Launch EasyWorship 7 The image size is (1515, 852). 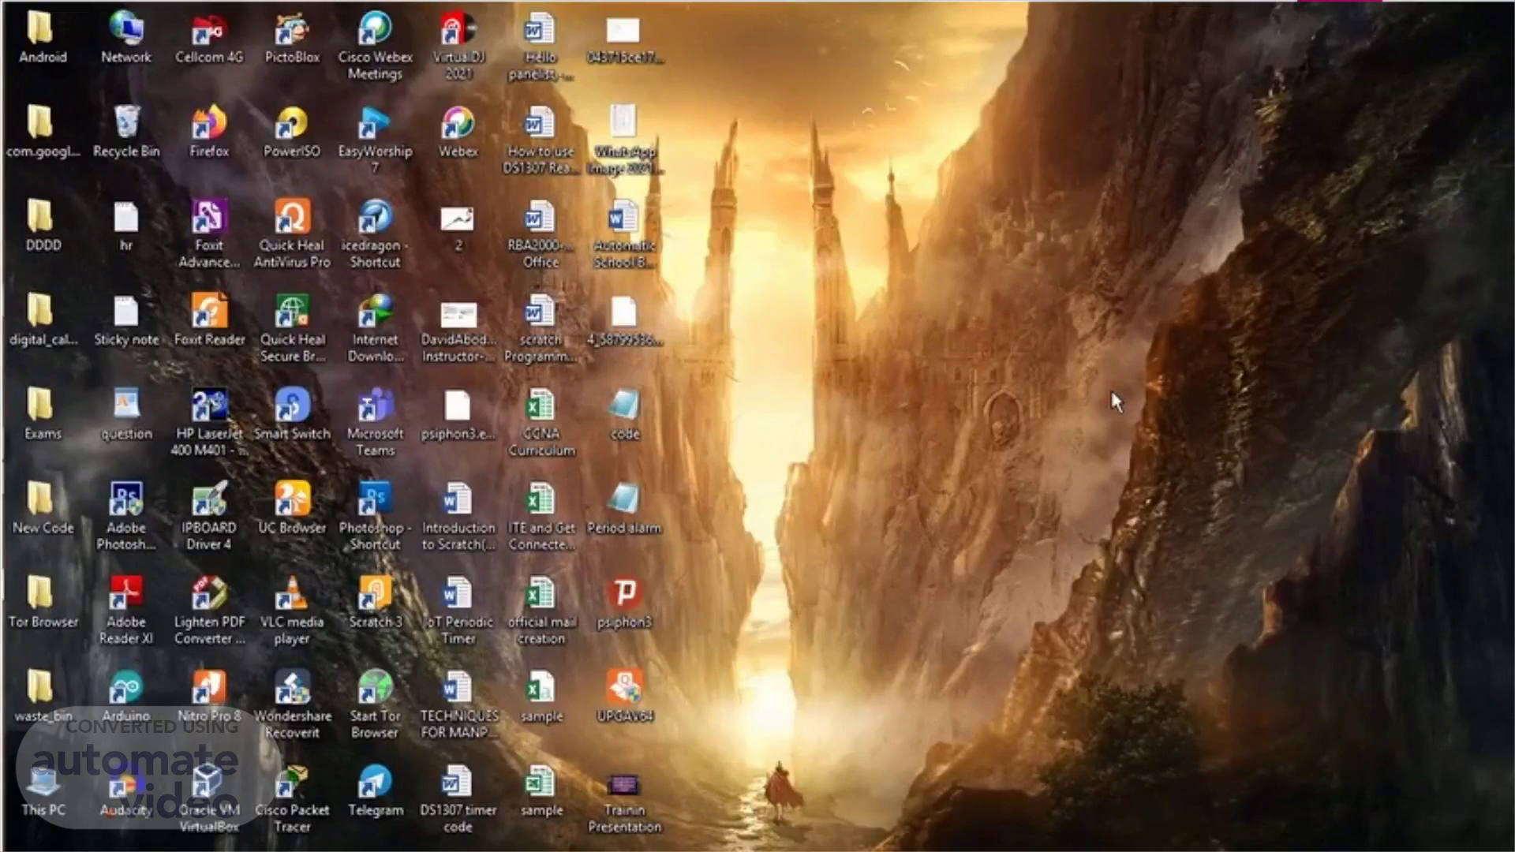375,139
